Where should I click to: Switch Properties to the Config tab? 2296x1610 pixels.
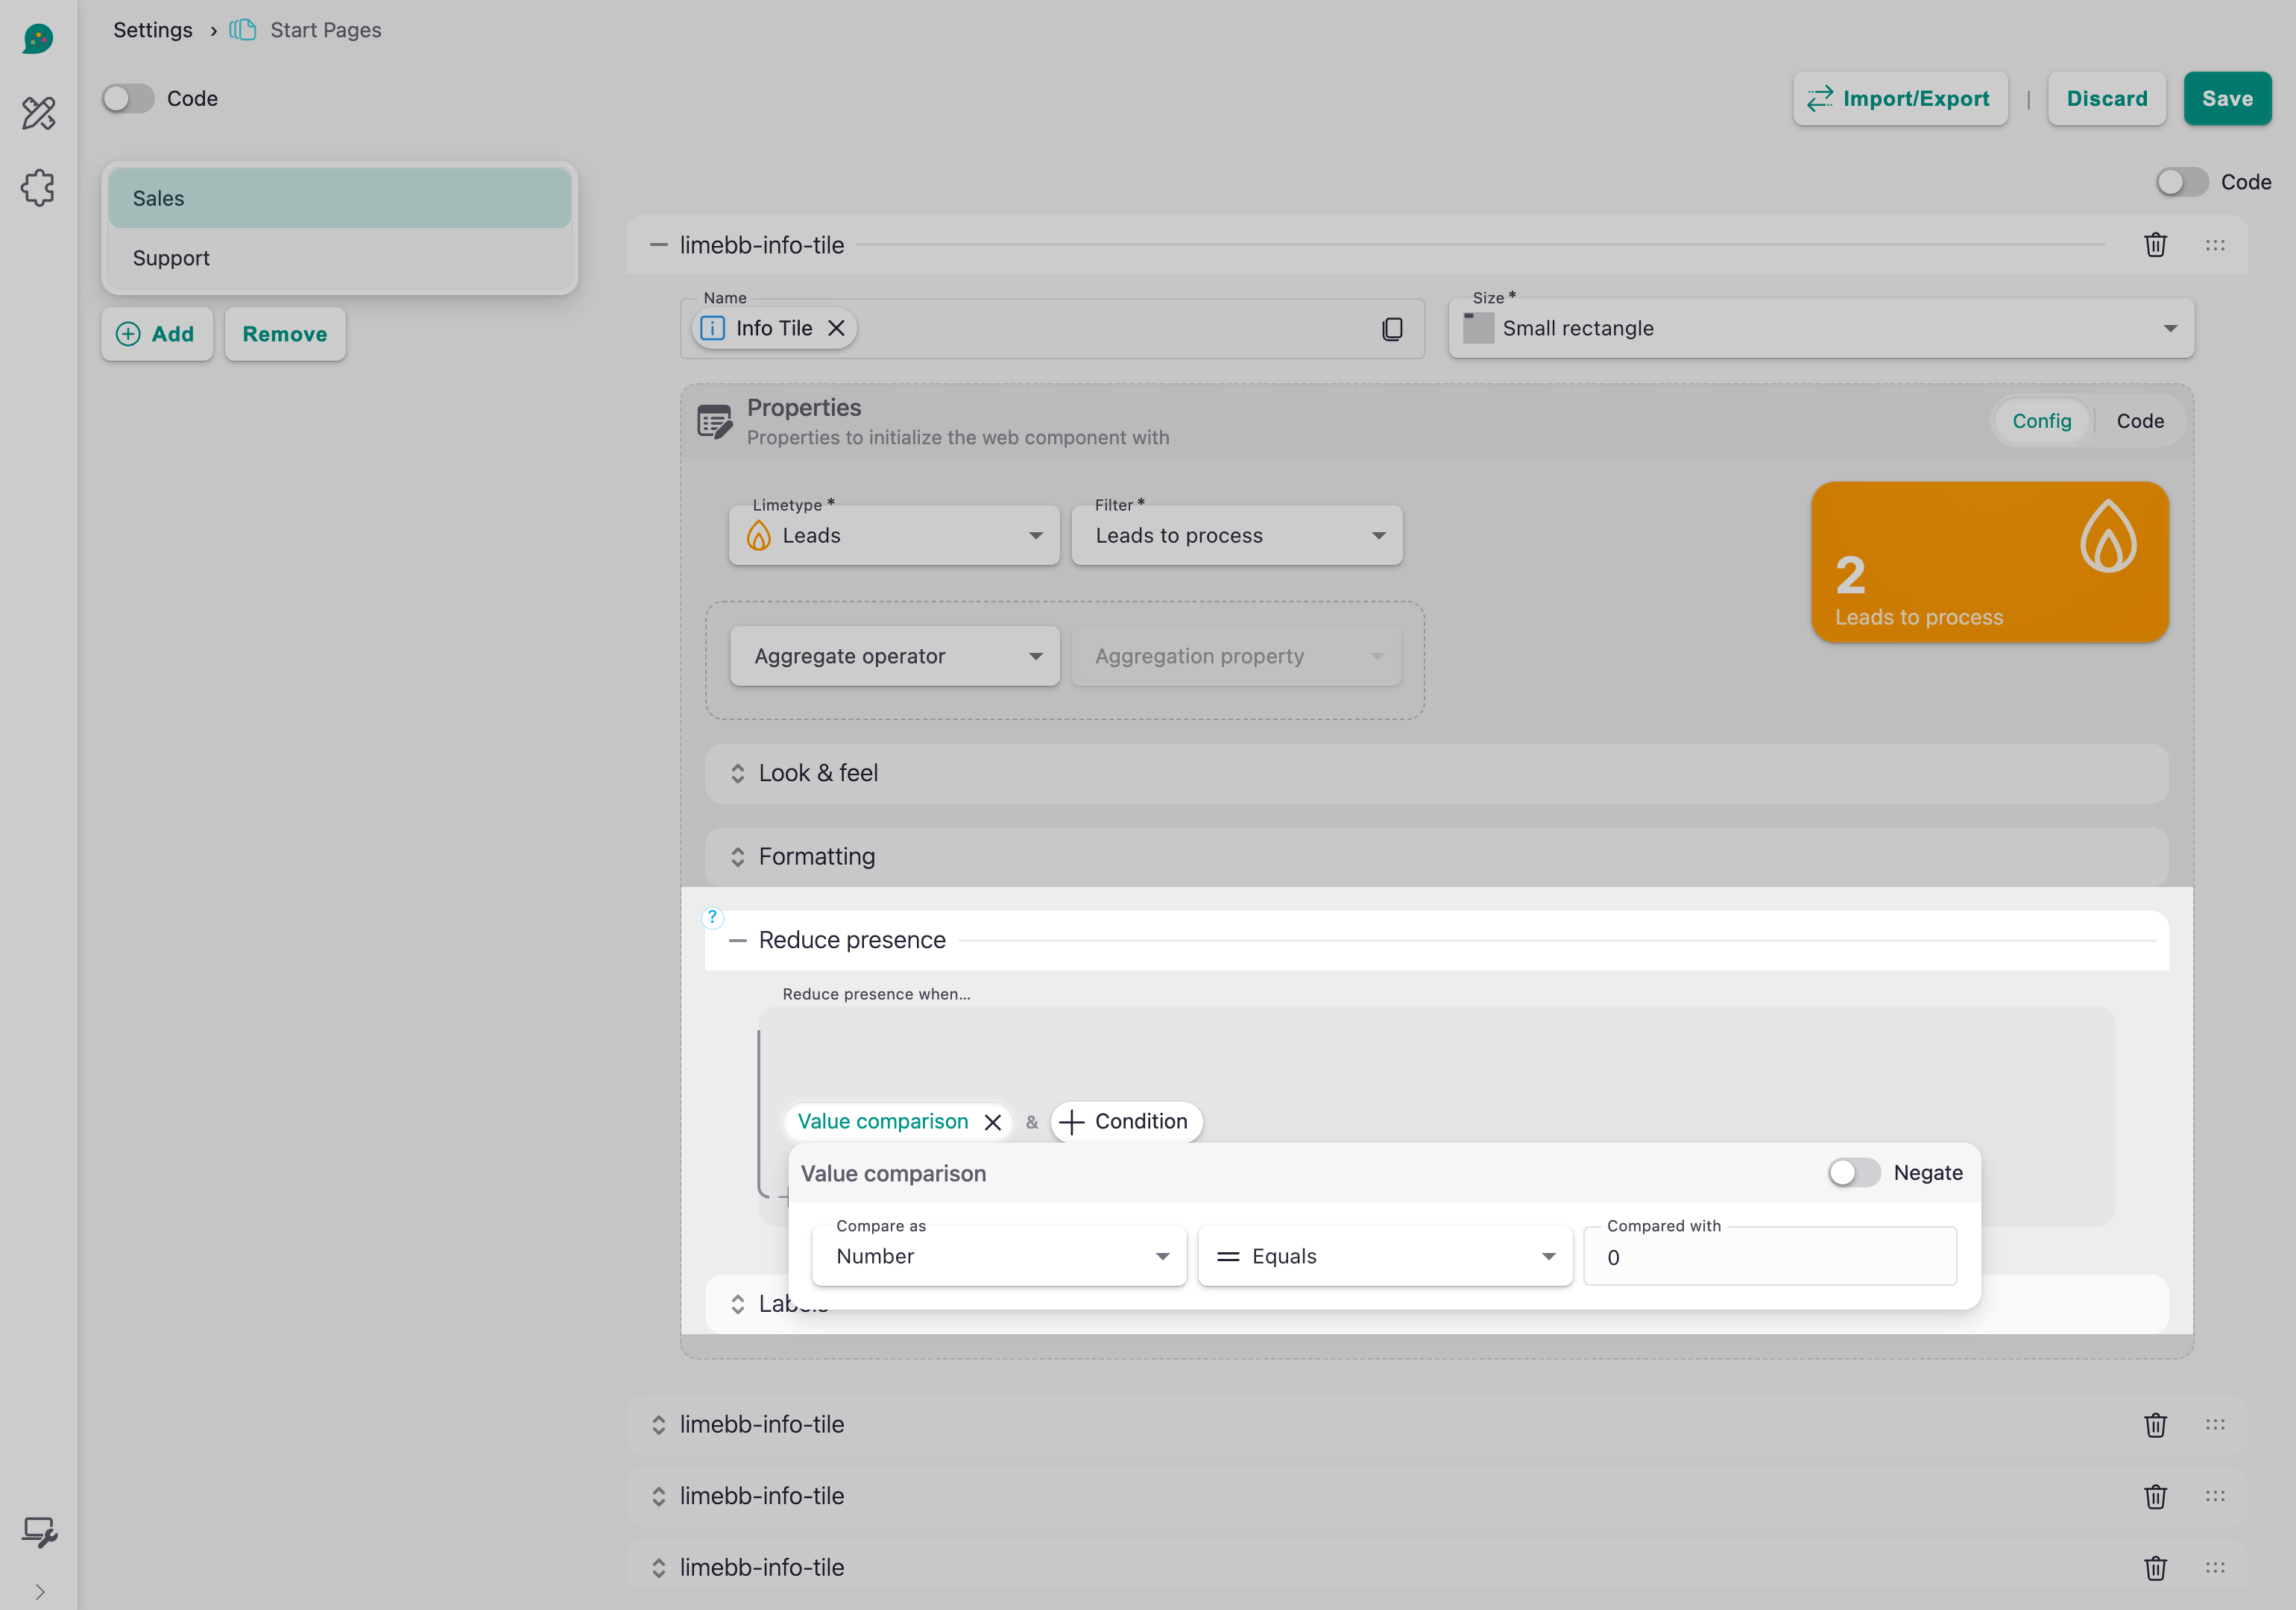(2041, 421)
